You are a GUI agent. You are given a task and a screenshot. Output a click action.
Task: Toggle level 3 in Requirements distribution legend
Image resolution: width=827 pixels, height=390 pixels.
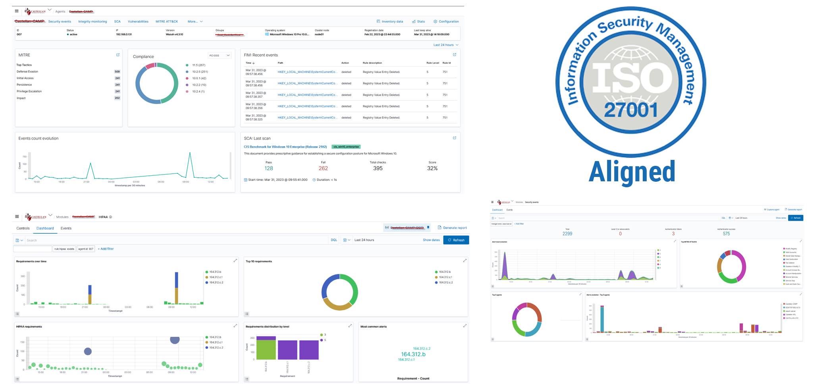click(323, 335)
